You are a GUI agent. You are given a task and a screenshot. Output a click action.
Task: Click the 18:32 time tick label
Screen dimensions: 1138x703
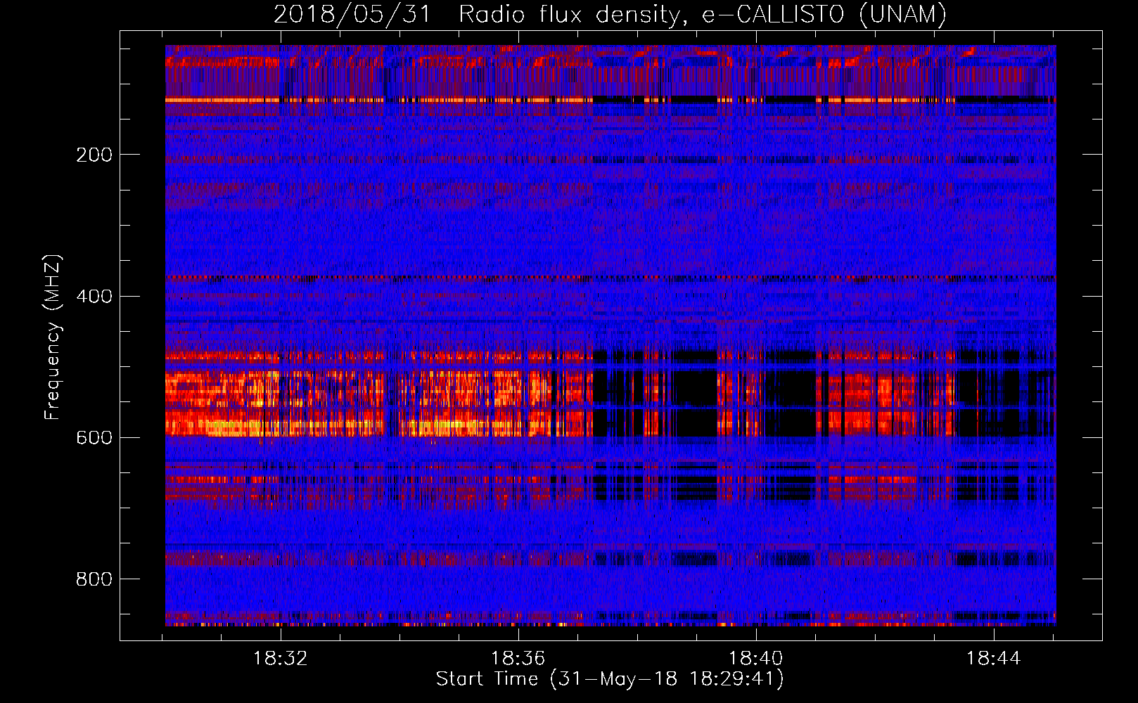[x=281, y=659]
